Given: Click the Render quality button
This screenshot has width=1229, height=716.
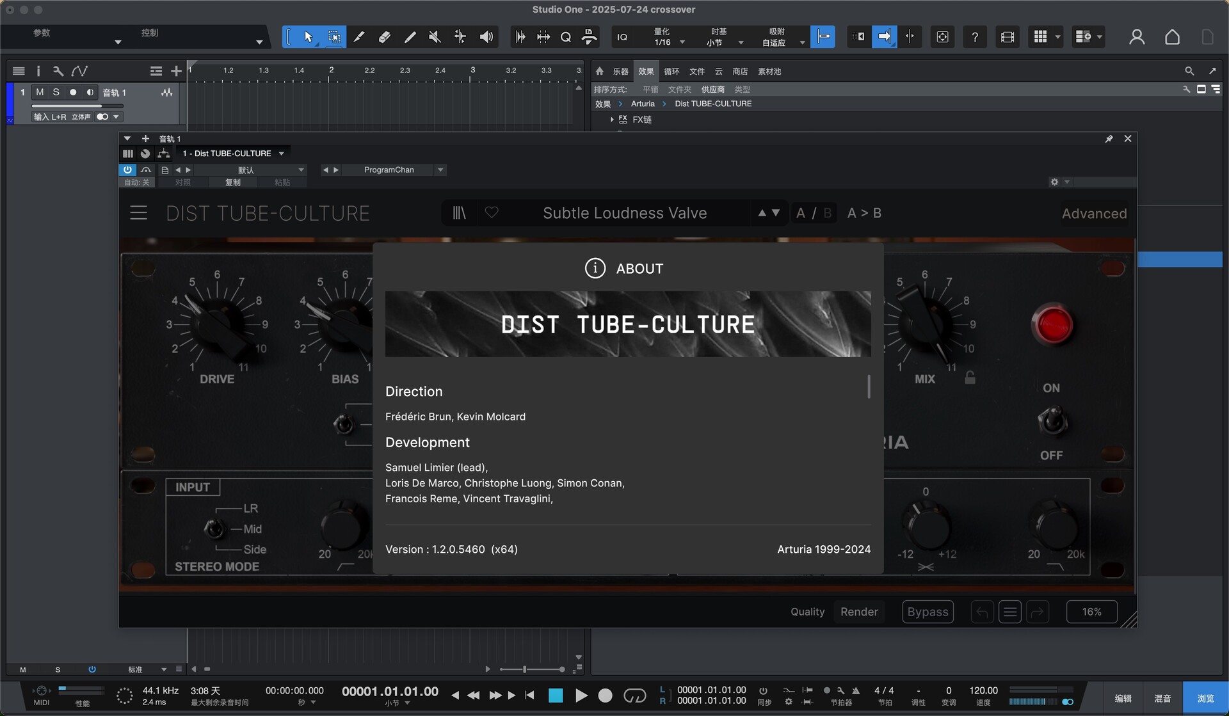Looking at the screenshot, I should click(x=859, y=612).
